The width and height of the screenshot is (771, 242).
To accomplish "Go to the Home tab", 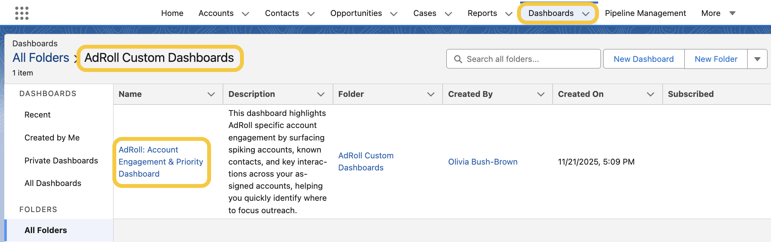I will [172, 13].
